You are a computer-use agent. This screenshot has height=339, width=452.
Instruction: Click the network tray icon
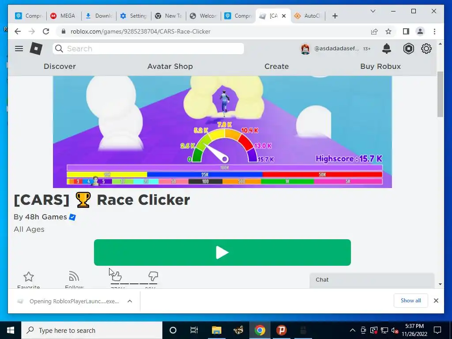(384, 330)
